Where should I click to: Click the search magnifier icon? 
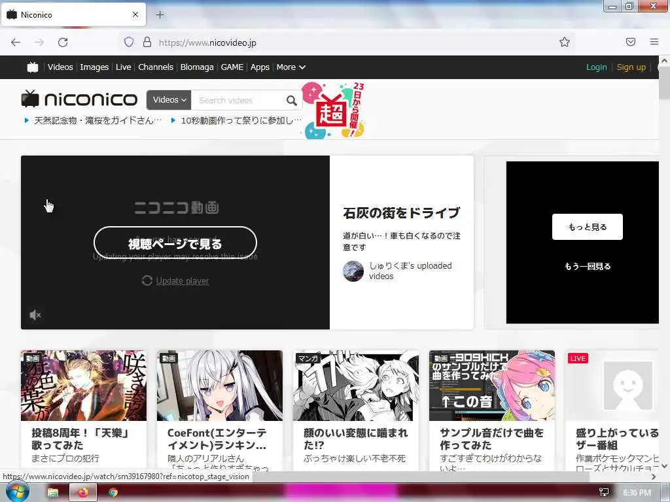pos(291,100)
